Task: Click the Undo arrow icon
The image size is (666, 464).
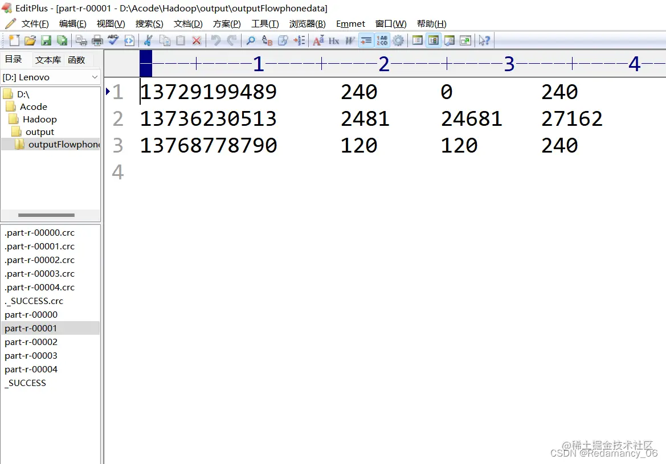Action: pos(216,41)
